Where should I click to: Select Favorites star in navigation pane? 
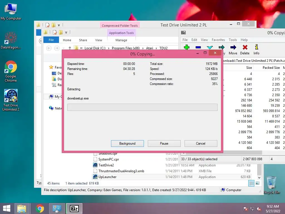51,67
